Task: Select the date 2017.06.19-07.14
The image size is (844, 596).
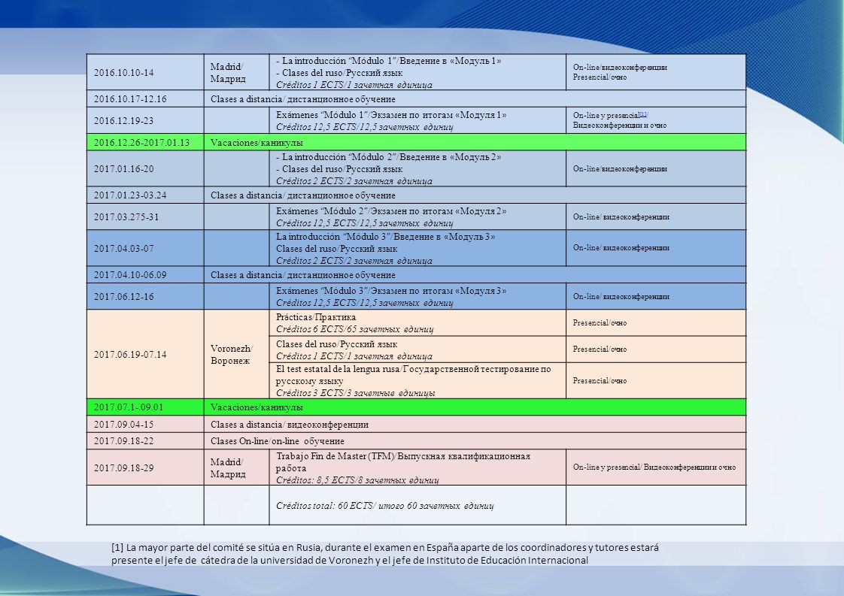Action: coord(130,355)
